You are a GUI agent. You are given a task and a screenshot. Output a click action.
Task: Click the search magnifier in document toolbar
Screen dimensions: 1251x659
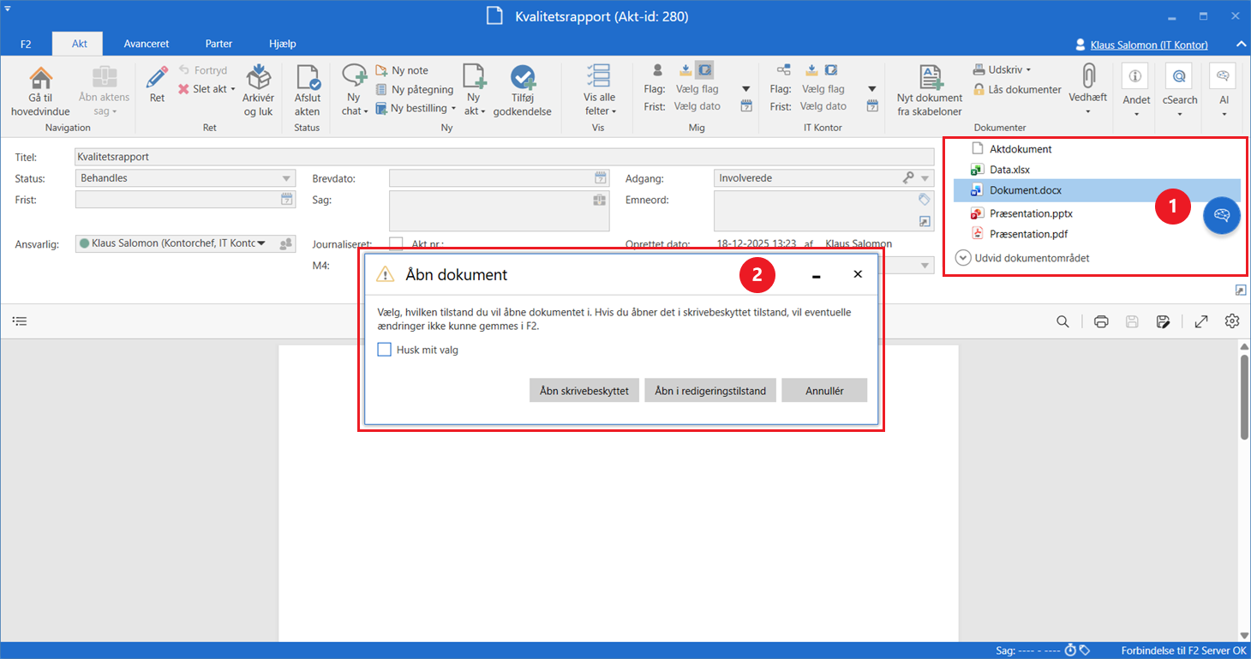1062,321
